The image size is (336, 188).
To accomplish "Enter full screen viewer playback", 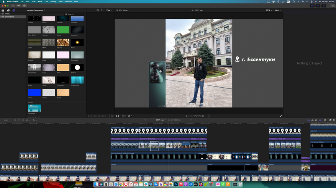I will pyautogui.click(x=281, y=116).
